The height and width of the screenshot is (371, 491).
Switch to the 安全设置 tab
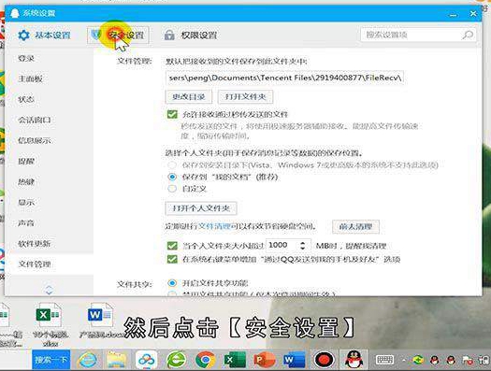[118, 35]
